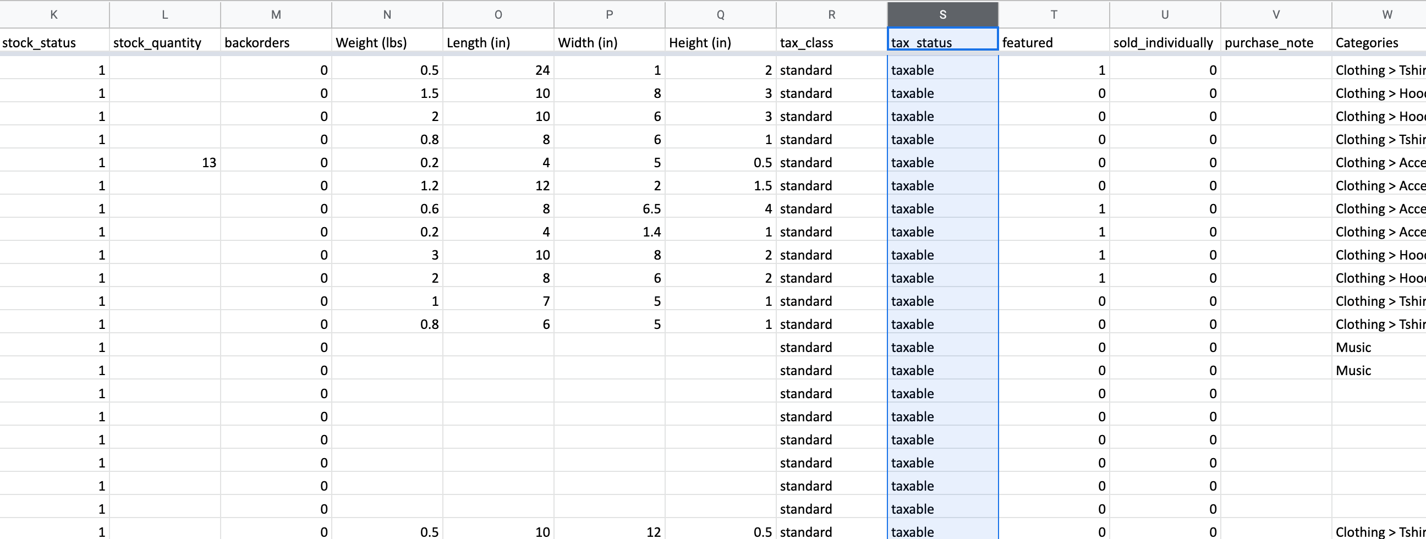Click the backorders header cell

[276, 42]
